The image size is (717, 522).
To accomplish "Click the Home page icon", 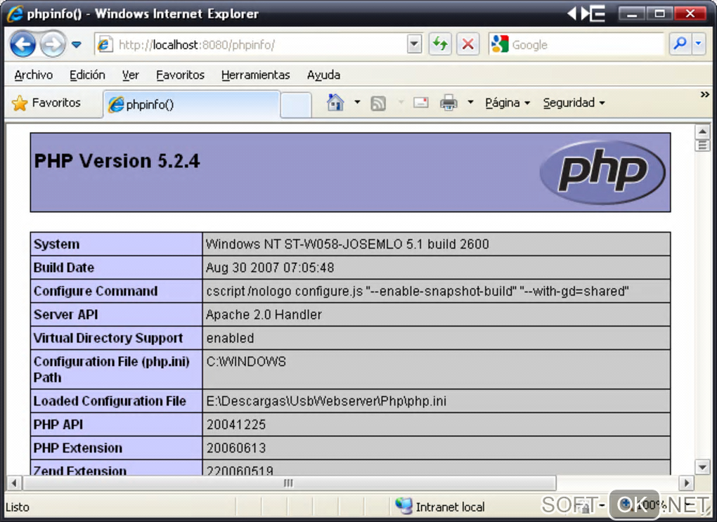I will pos(335,103).
